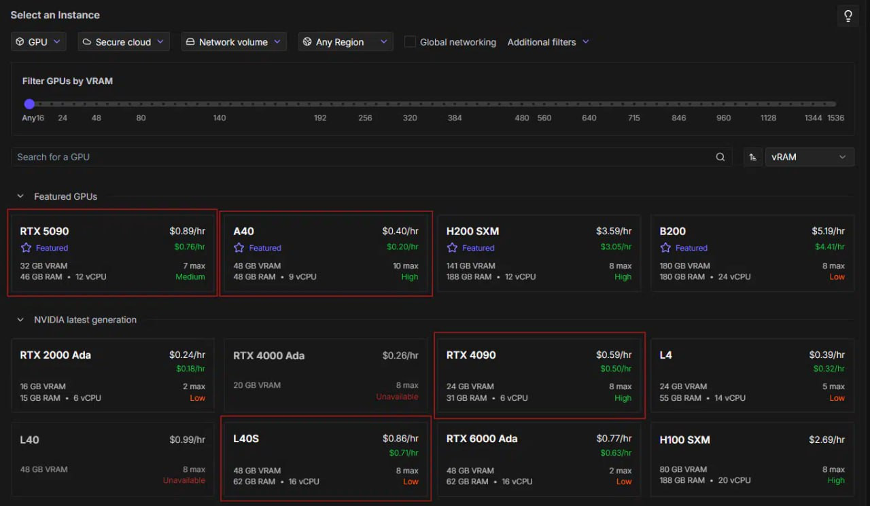
Task: Expand Additional filters
Action: point(548,42)
